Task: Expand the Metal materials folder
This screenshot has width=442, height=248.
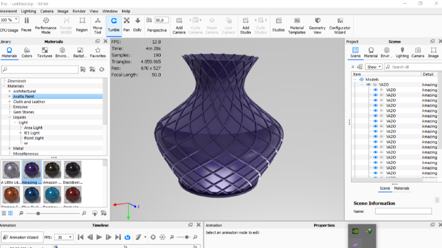Action: pyautogui.click(x=9, y=148)
